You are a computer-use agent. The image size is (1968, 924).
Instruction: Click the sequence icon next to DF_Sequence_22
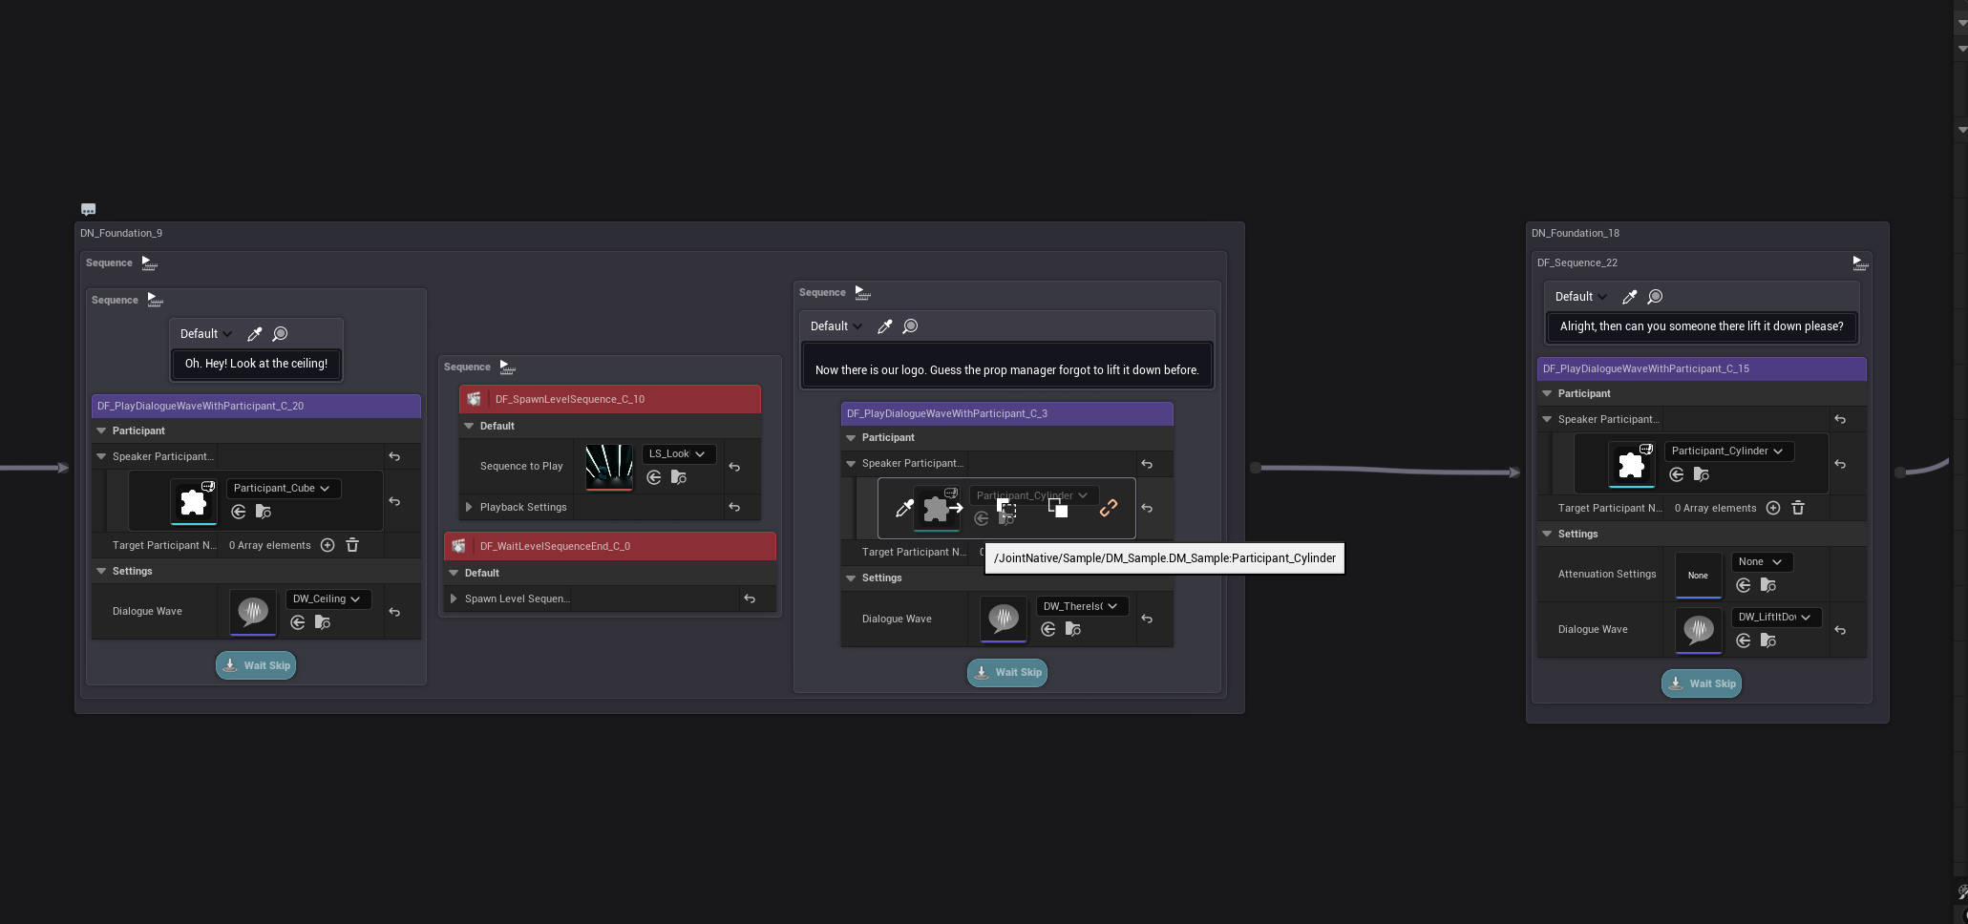click(1859, 262)
